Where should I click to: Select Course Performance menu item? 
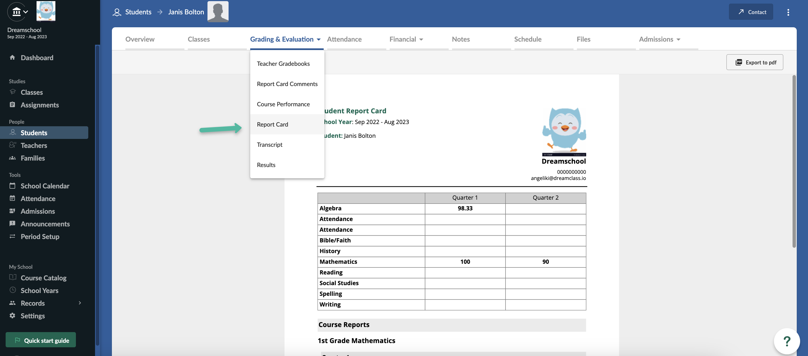287,104
